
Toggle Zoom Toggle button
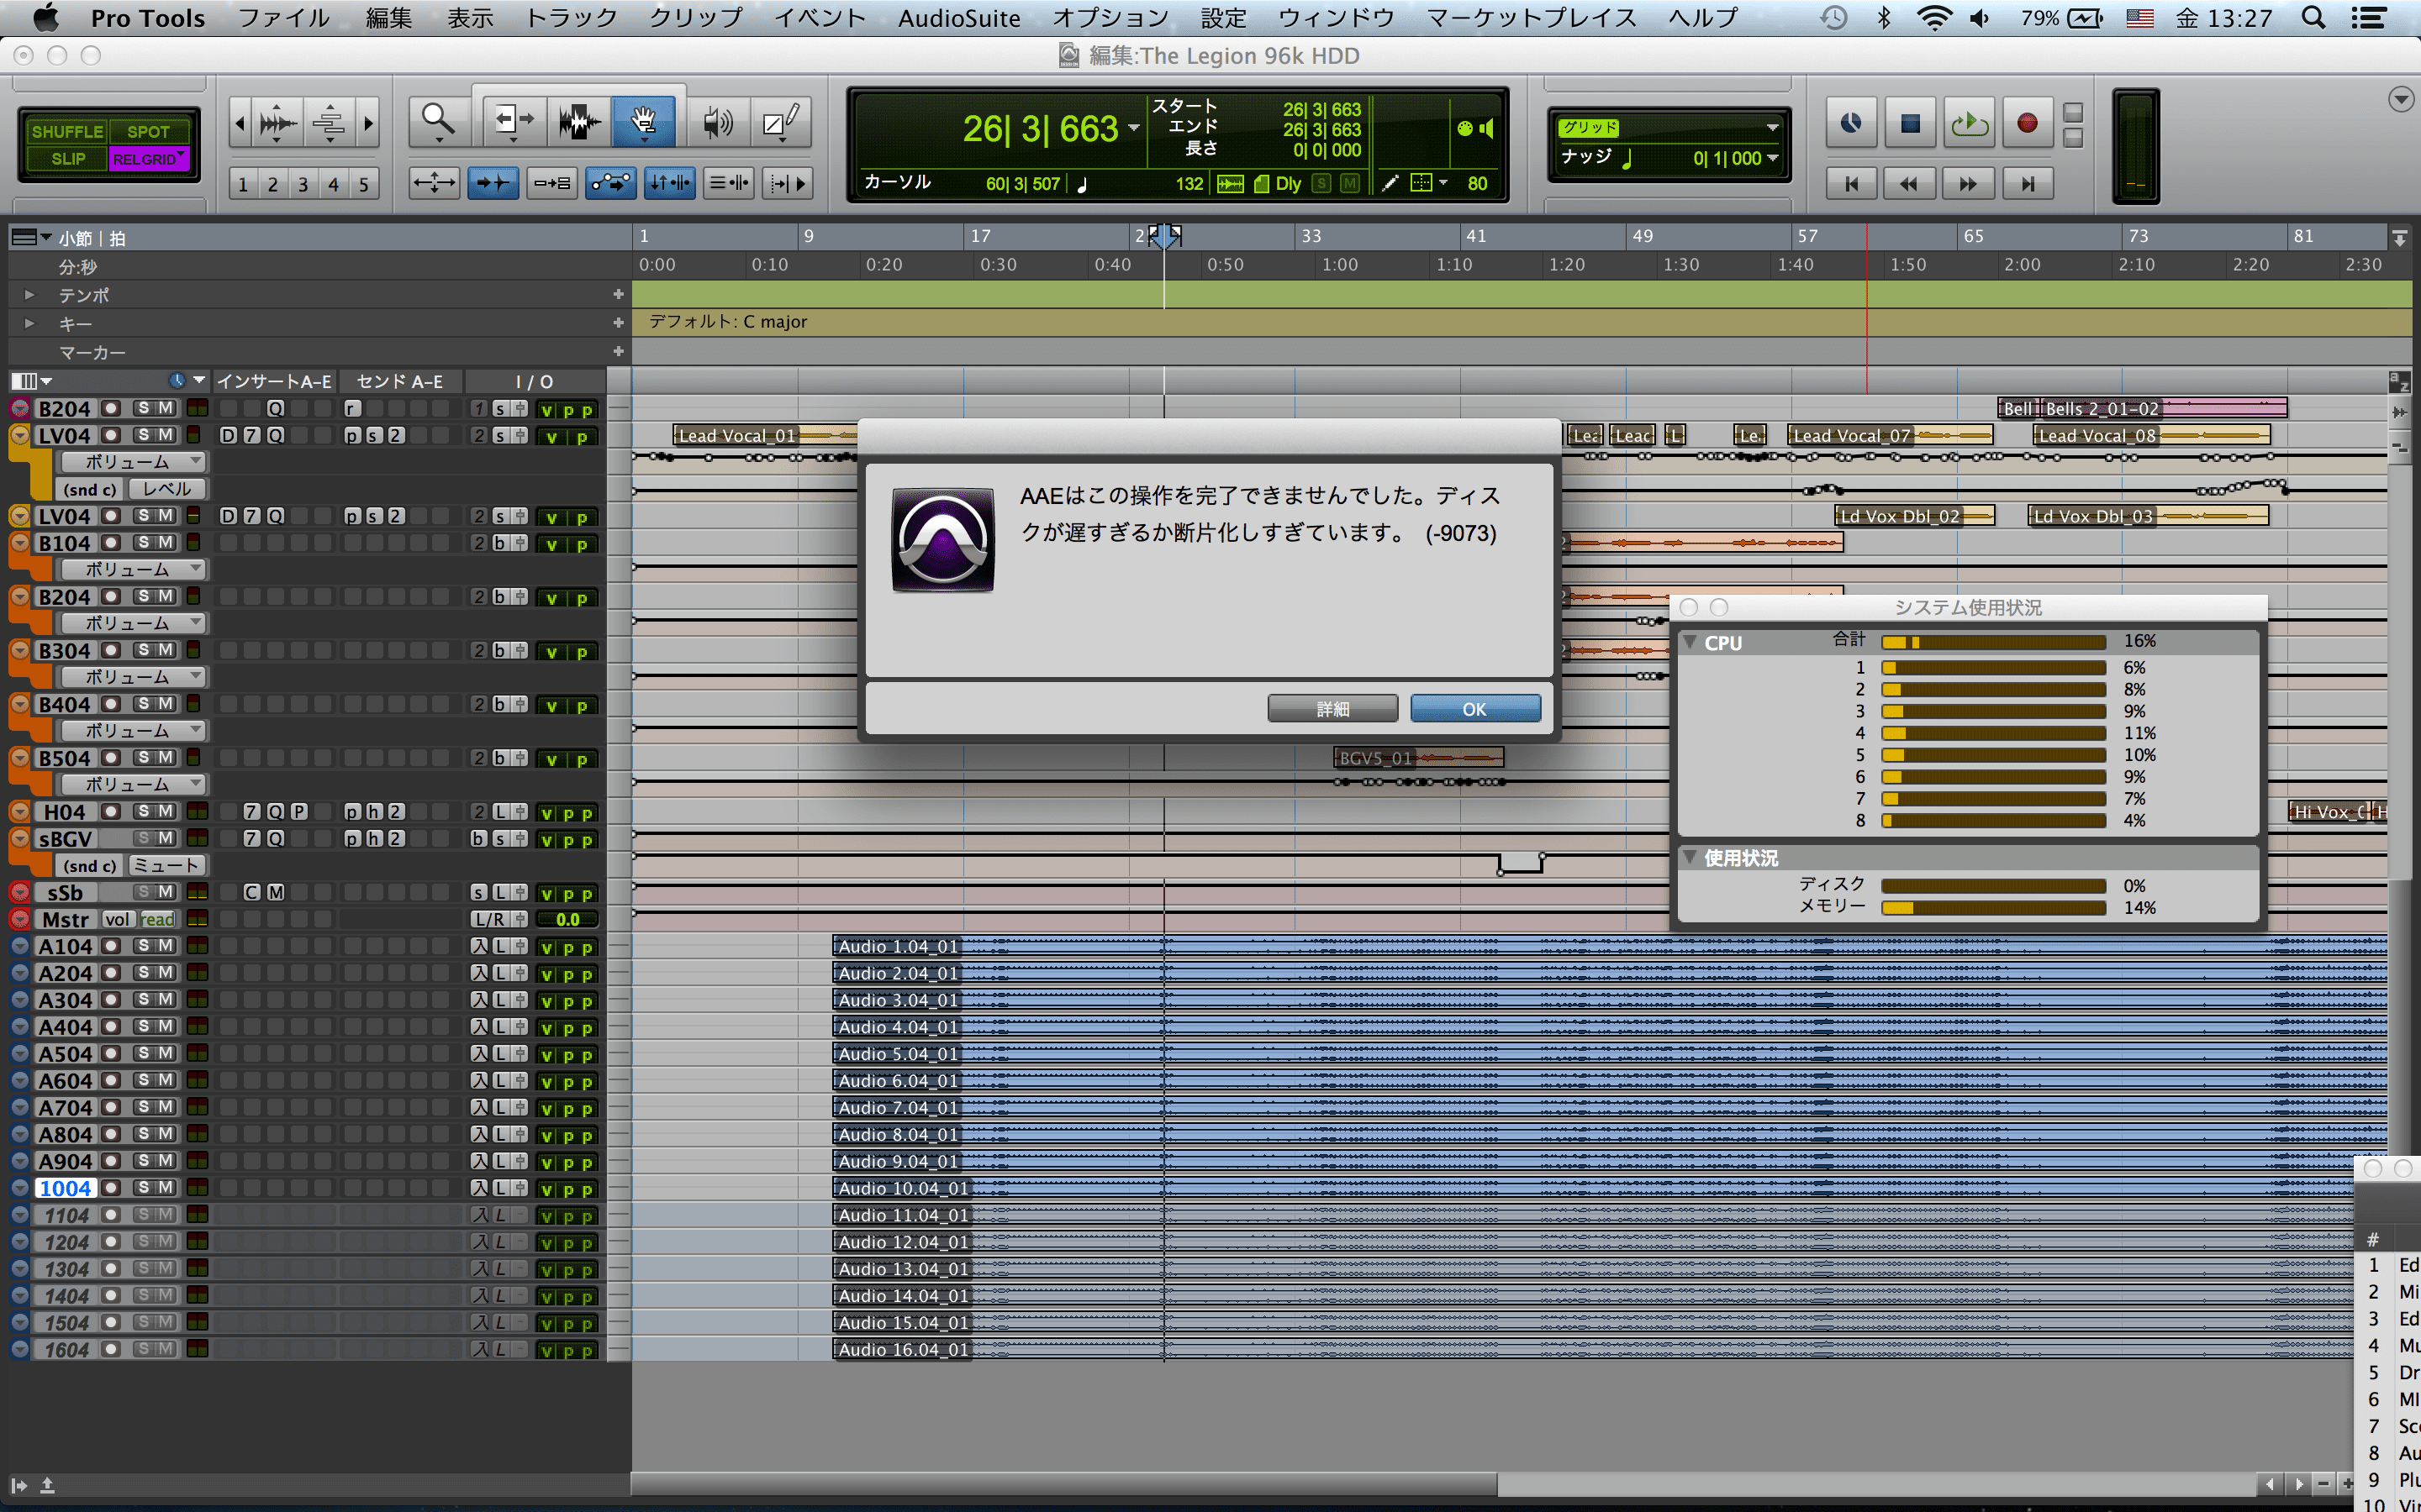(x=433, y=183)
